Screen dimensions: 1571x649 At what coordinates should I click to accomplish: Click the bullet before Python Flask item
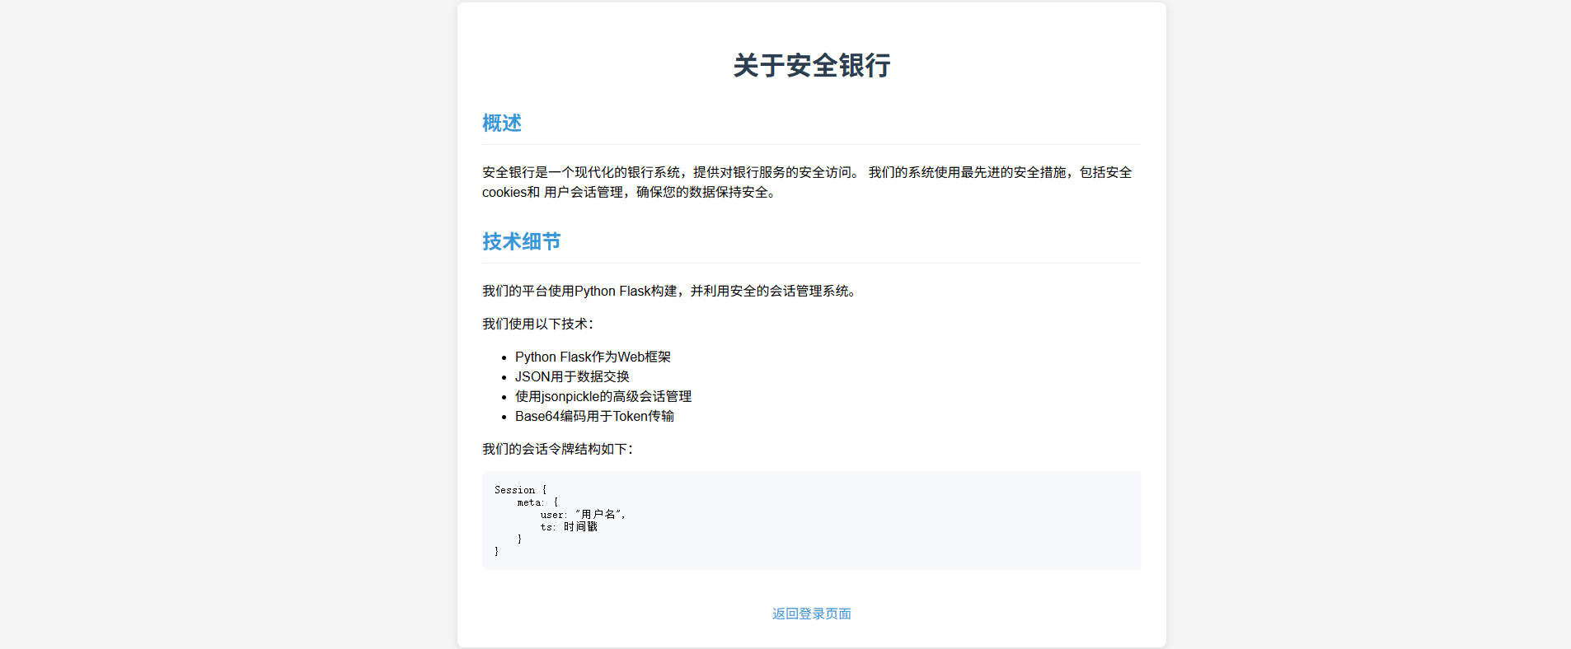[x=504, y=357]
